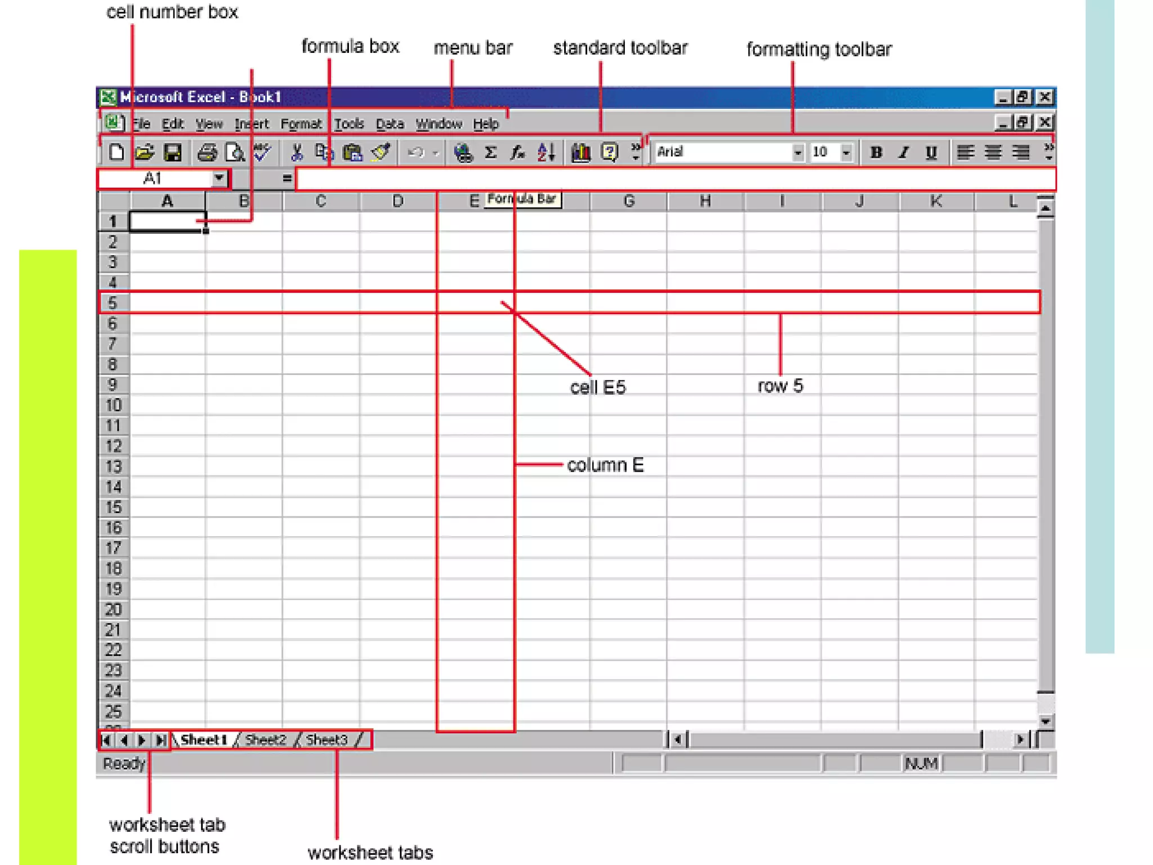Click the New workbook icon
The width and height of the screenshot is (1153, 865).
click(117, 152)
